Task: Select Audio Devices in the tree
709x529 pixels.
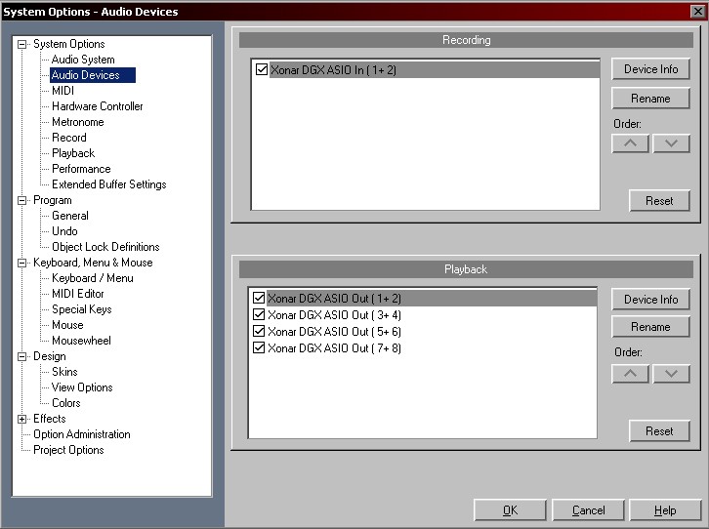Action: click(92, 75)
